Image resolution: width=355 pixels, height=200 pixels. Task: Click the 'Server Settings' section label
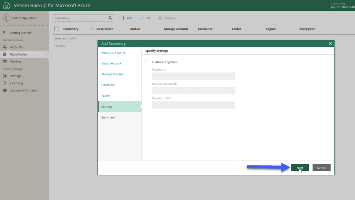coord(13,69)
